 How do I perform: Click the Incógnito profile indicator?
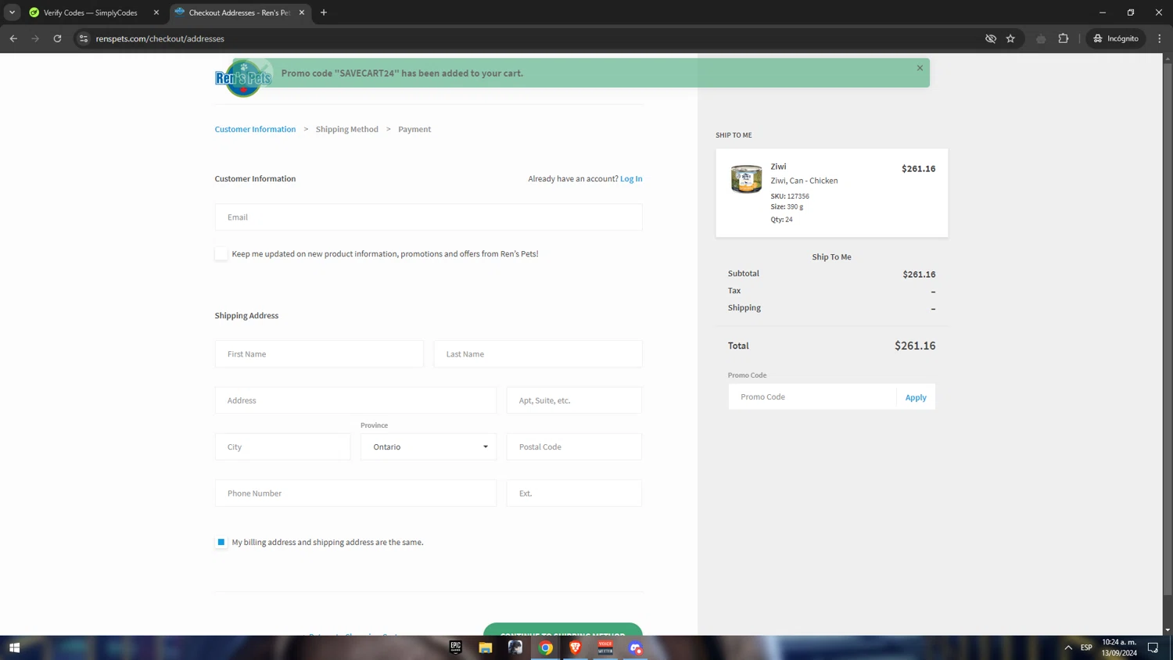point(1116,38)
